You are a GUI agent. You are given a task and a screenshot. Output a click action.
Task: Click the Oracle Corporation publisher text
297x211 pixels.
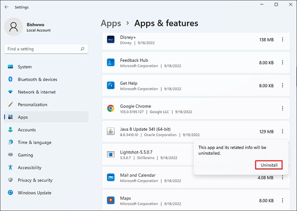[x=160, y=135]
